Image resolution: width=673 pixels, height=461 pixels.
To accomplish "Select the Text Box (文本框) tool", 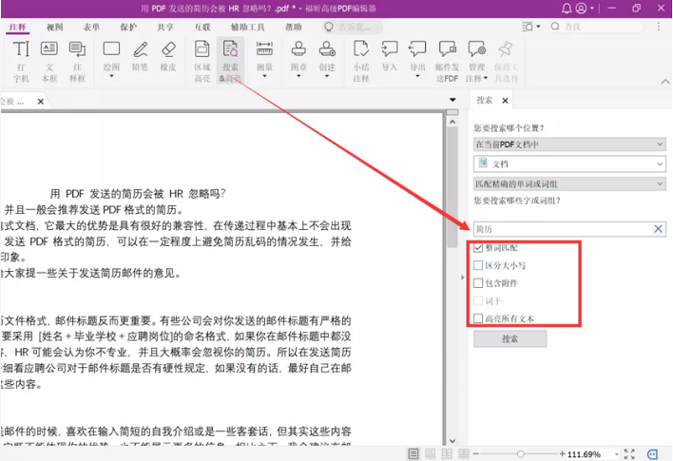I will click(x=48, y=61).
